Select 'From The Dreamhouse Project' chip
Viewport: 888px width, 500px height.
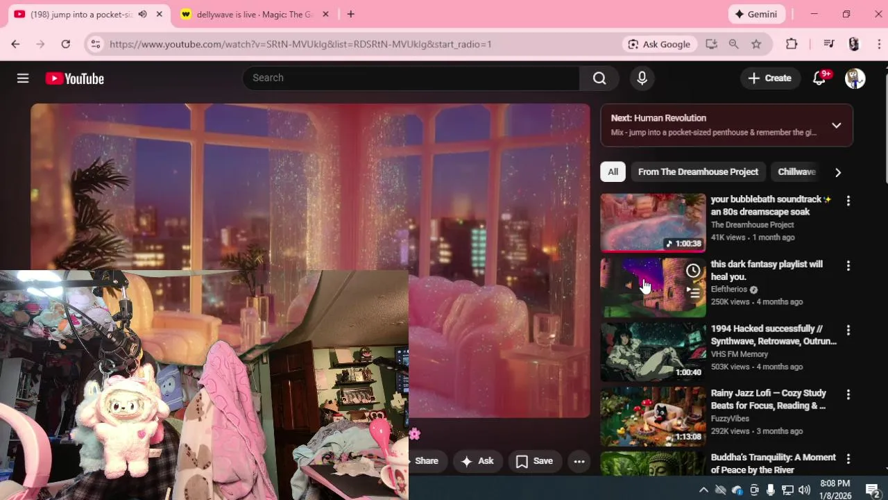[x=698, y=172]
